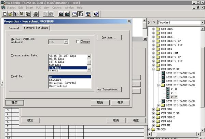The height and width of the screenshot is (139, 205).
Task: Collapse the 6ES7 315-2AF03-0AB0 node
Action: click(x=158, y=85)
